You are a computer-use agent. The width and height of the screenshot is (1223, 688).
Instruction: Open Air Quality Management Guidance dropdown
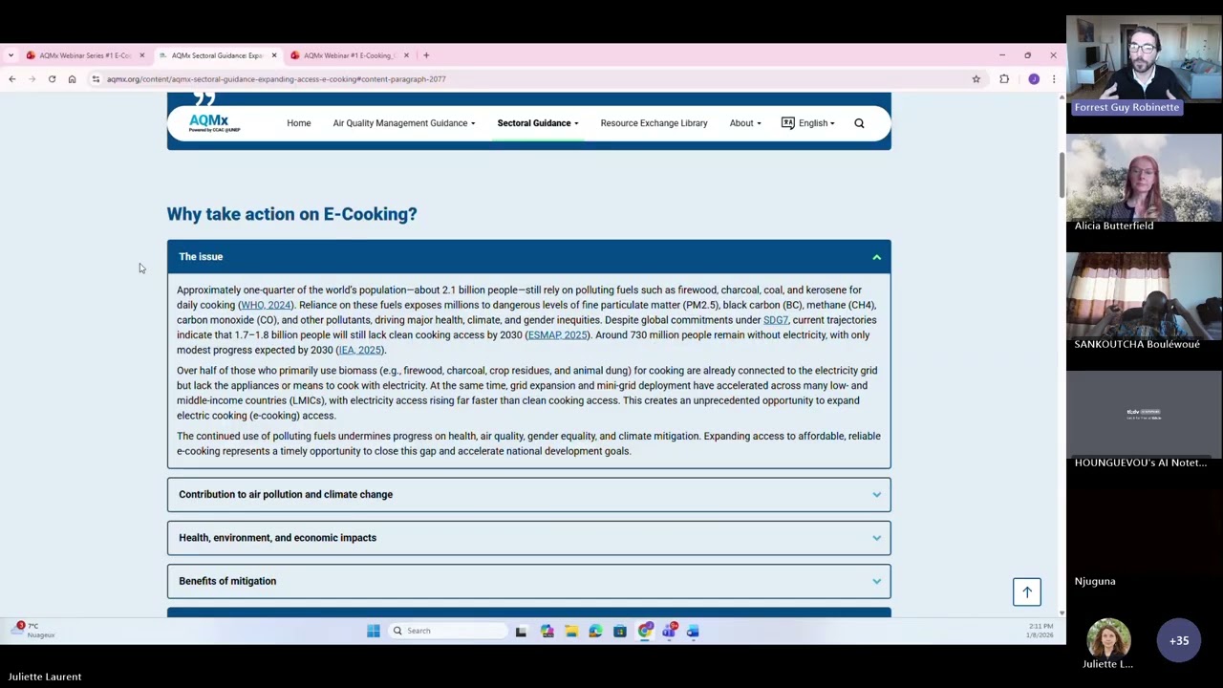point(404,123)
